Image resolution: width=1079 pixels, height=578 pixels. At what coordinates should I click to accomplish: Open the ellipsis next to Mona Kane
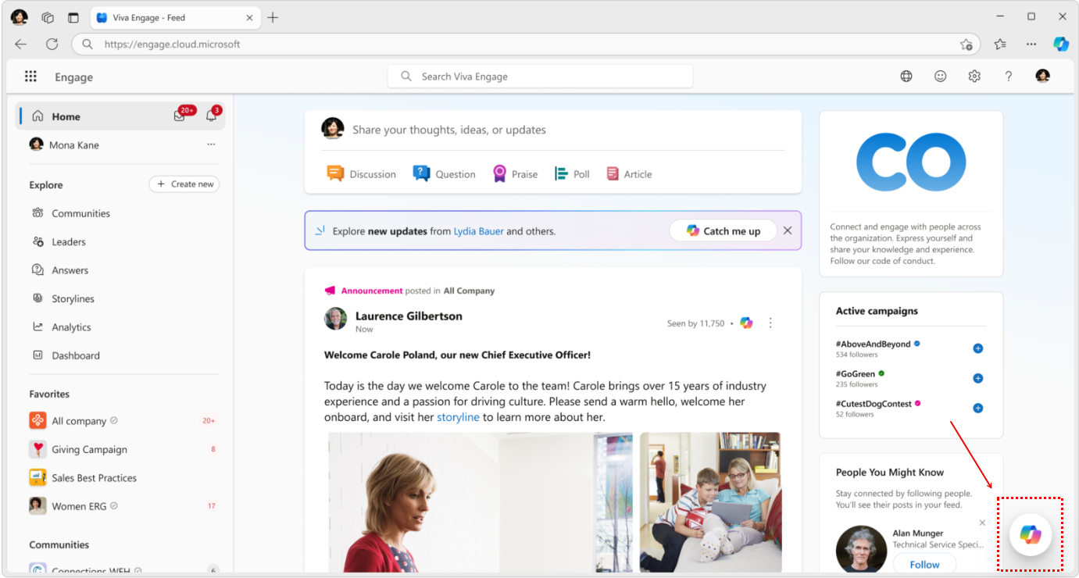pos(211,144)
